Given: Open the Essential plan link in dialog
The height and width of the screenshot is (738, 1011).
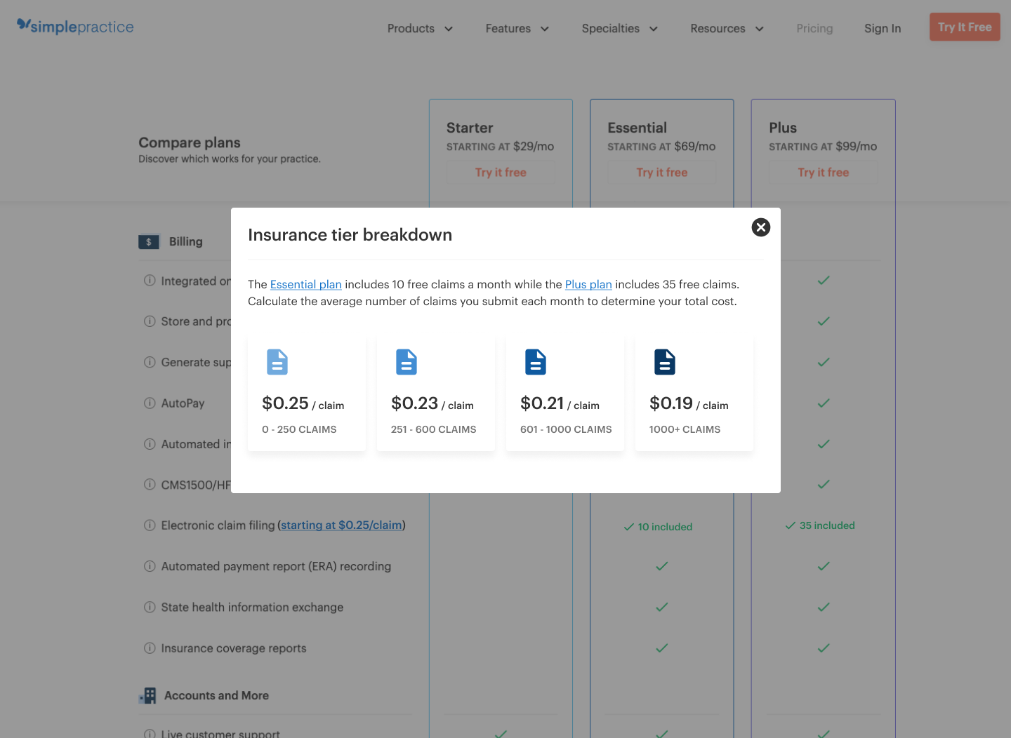Looking at the screenshot, I should coord(306,284).
